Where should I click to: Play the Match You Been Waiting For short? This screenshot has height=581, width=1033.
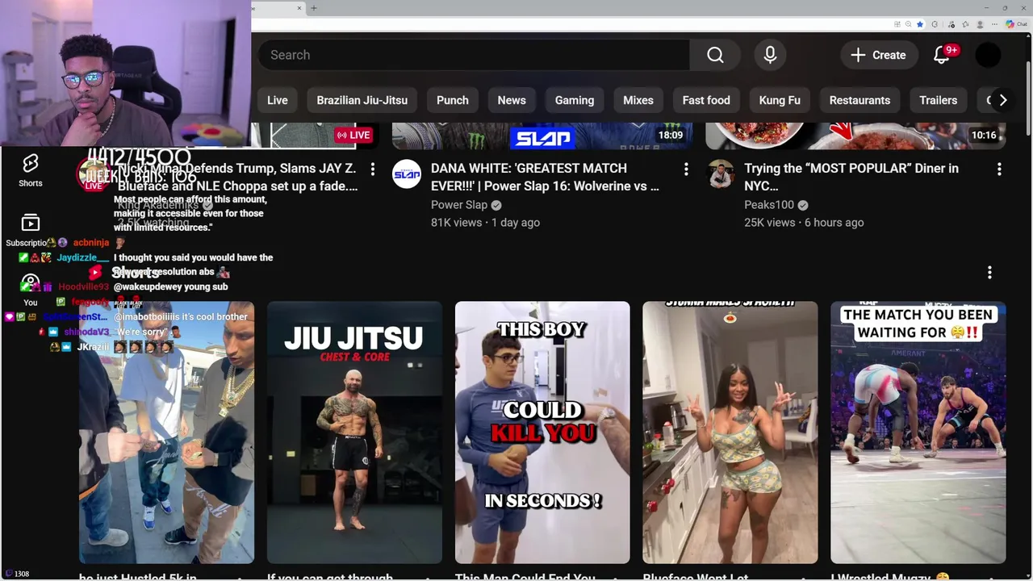(x=918, y=433)
